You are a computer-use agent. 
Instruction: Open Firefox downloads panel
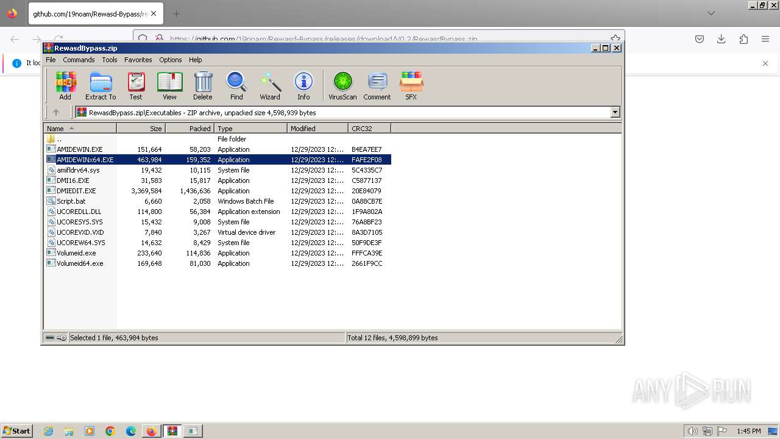coord(721,39)
